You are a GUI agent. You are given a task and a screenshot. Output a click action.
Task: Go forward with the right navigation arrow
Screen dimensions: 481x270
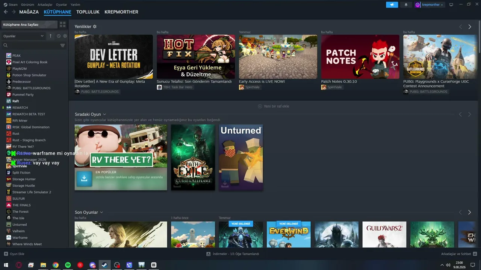pos(14,12)
